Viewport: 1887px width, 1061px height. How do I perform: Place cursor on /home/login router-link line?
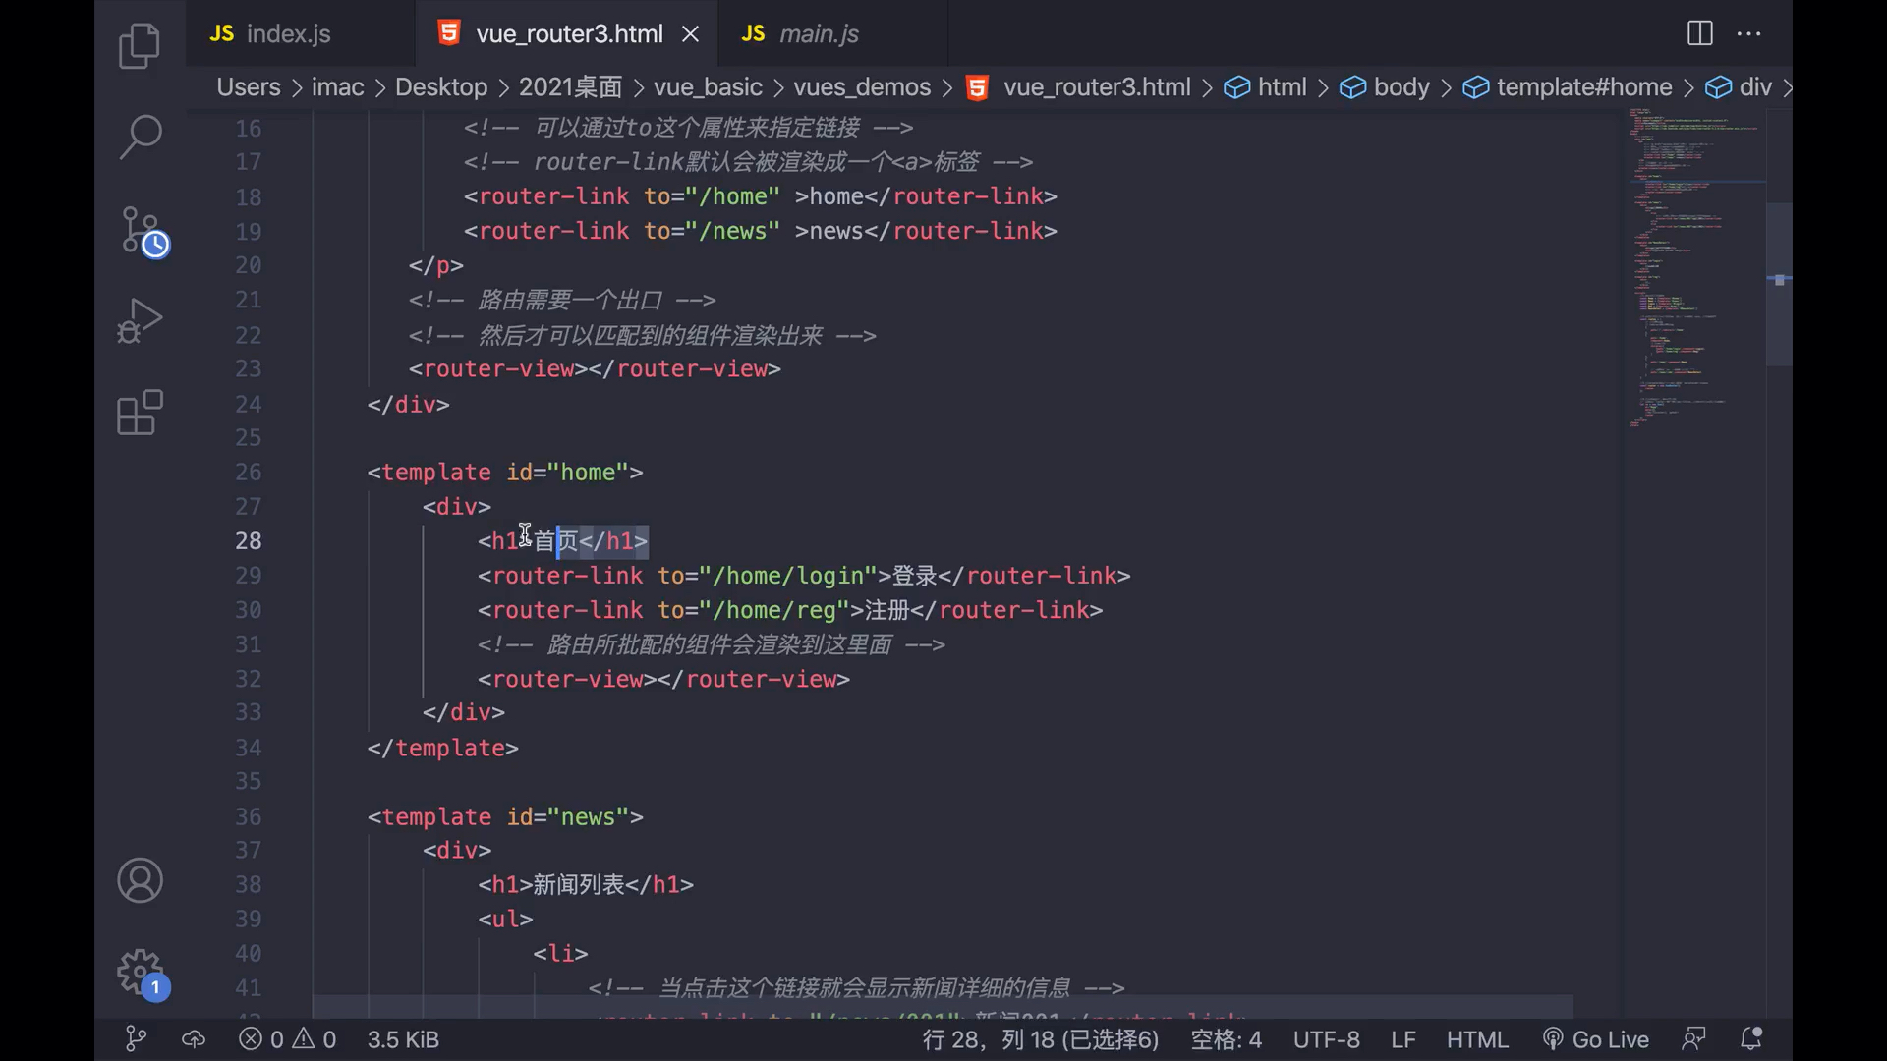[x=804, y=576]
